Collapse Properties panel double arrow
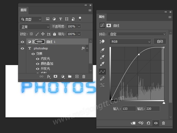 (x=166, y=12)
